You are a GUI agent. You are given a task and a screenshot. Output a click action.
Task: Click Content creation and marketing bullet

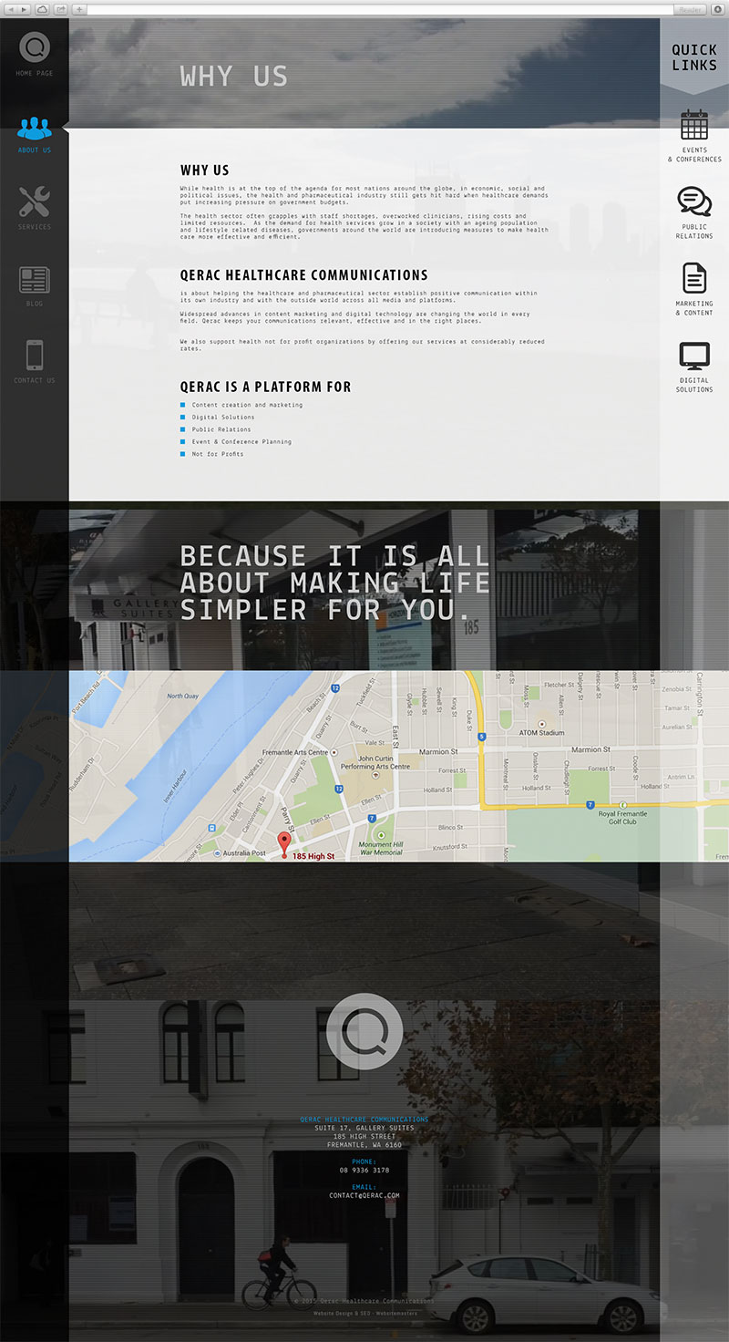click(247, 405)
